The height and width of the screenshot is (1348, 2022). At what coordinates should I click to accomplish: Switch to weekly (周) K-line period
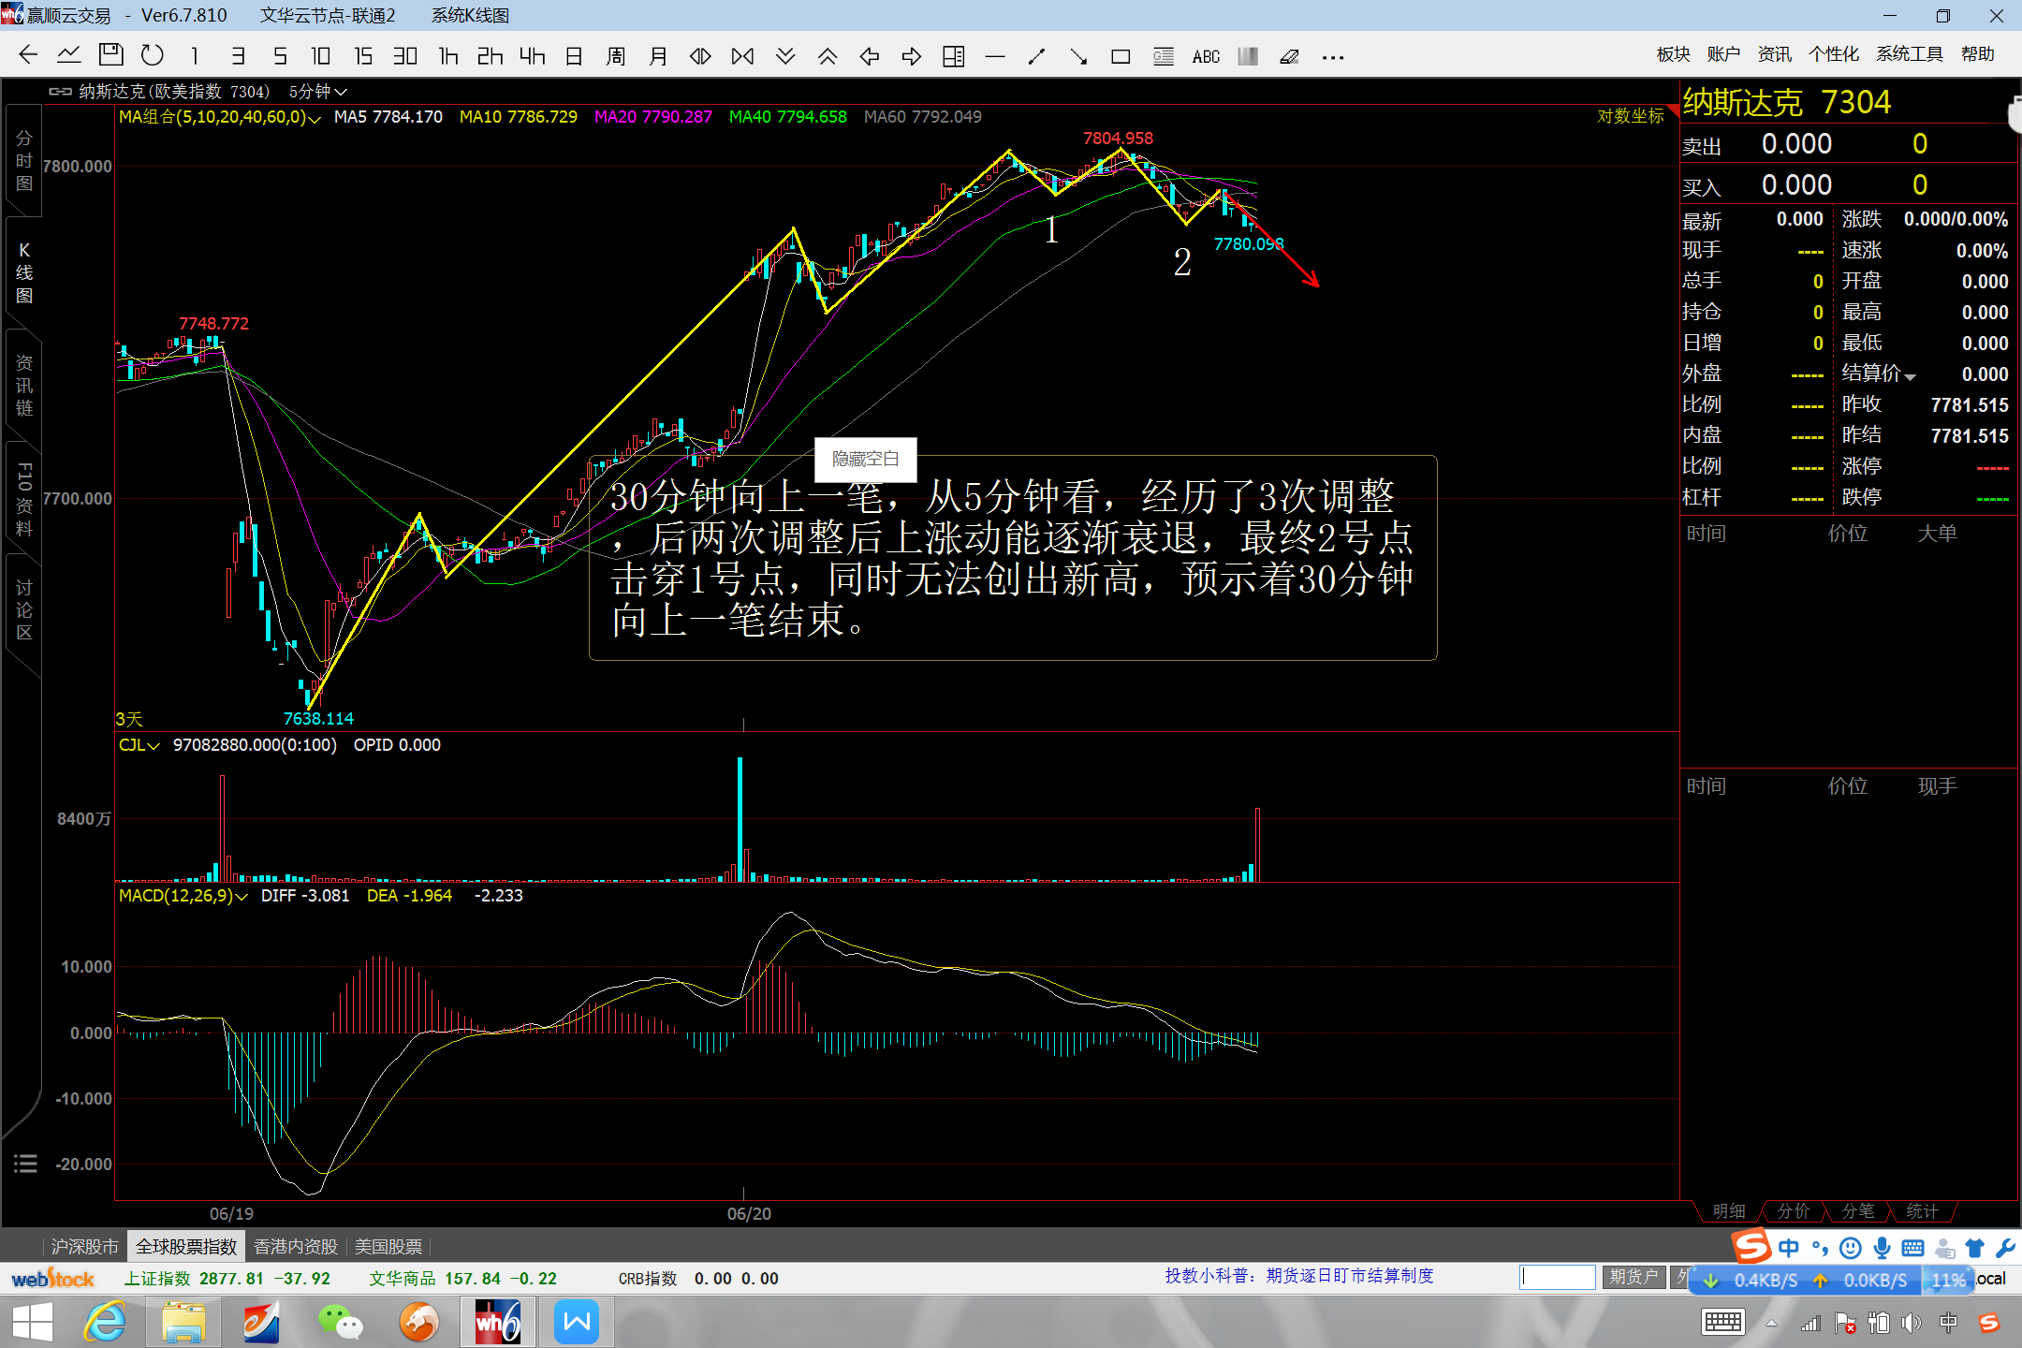(616, 56)
